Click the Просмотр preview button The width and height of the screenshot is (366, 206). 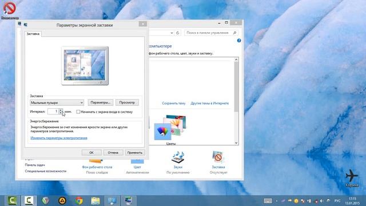[127, 102]
